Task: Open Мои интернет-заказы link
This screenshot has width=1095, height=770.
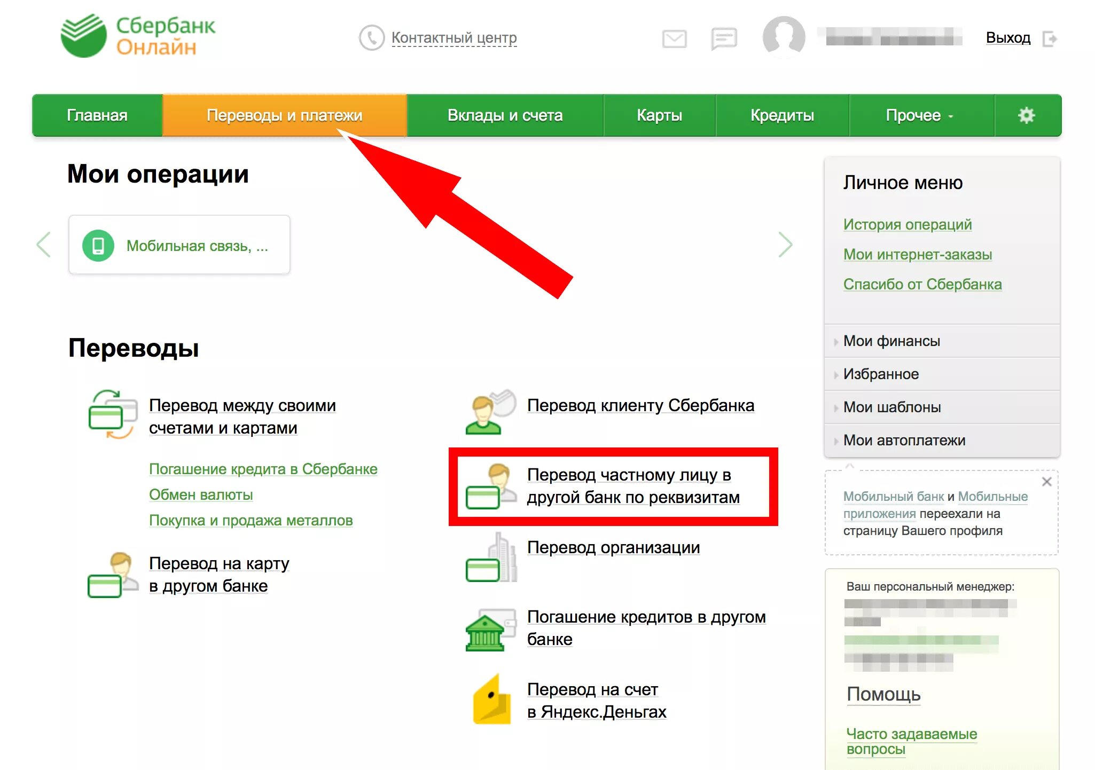Action: pyautogui.click(x=918, y=254)
